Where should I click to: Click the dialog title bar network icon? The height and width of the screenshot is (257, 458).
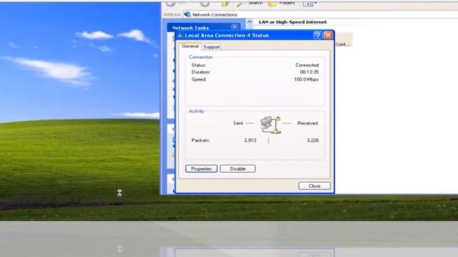pos(180,35)
